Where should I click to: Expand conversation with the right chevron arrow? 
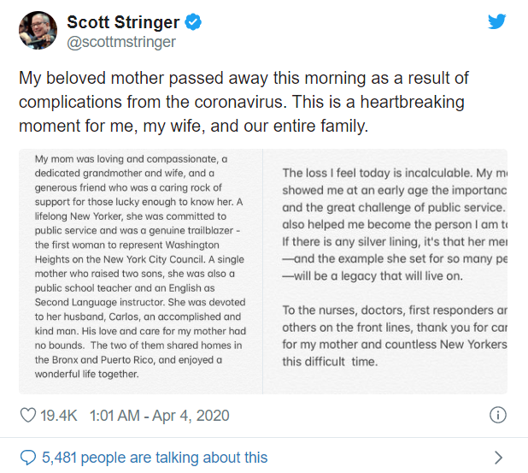click(498, 457)
